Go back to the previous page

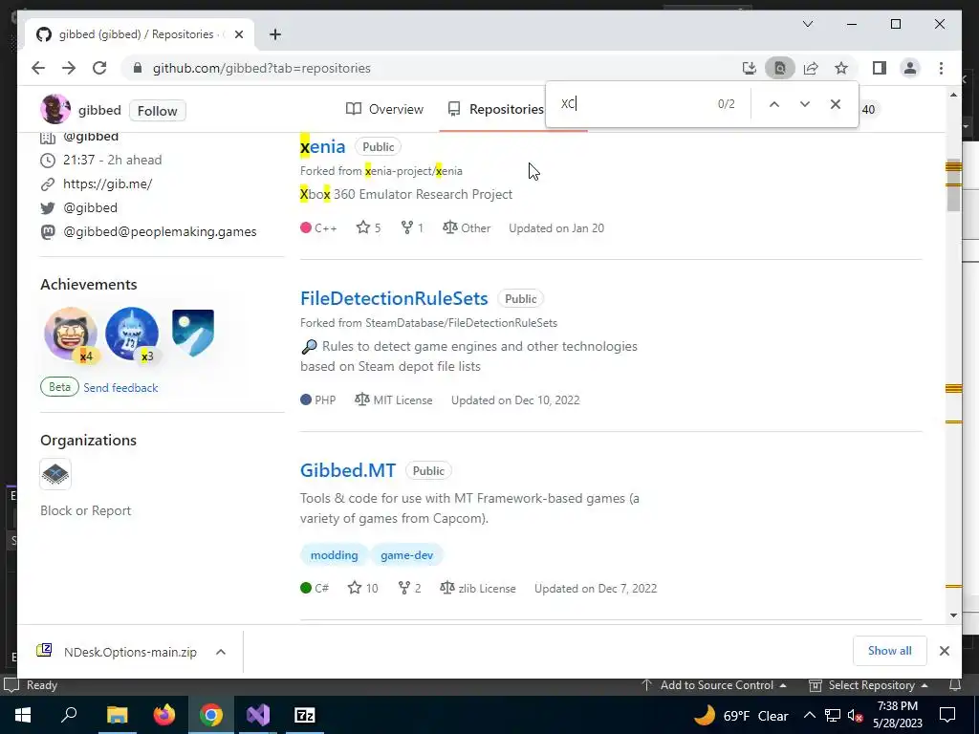coord(38,68)
